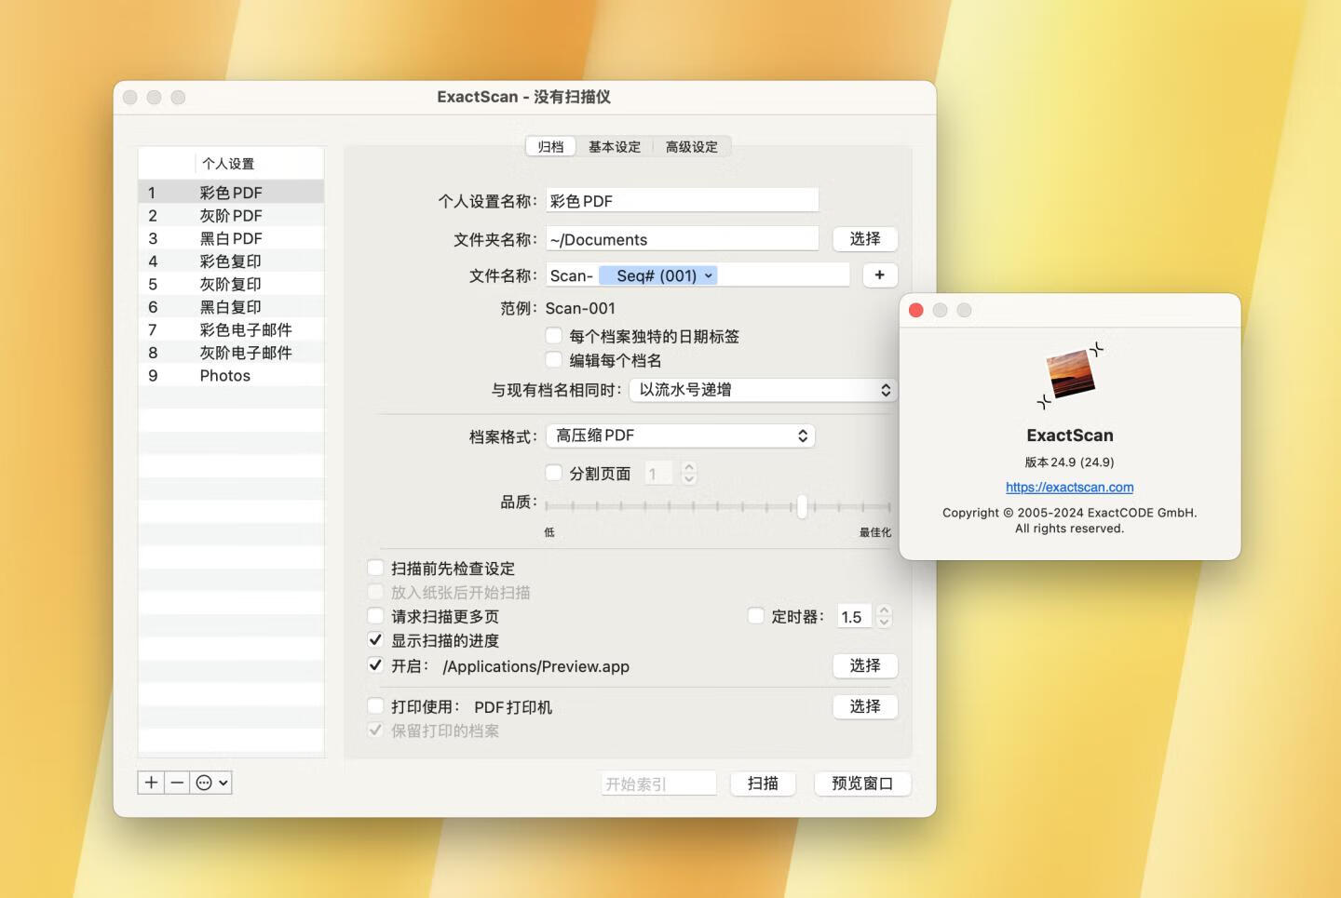Click 选择 button for printer
This screenshot has height=898, width=1341.
click(865, 706)
